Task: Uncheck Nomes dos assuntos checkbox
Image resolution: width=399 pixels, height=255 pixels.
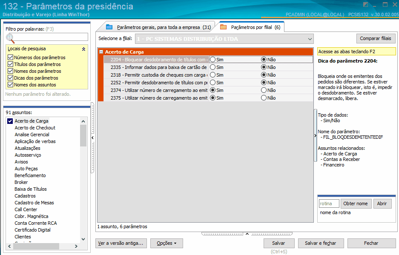Action: click(x=11, y=85)
